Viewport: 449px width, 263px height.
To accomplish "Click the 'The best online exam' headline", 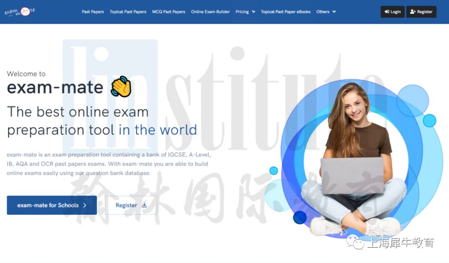I will 78,112.
